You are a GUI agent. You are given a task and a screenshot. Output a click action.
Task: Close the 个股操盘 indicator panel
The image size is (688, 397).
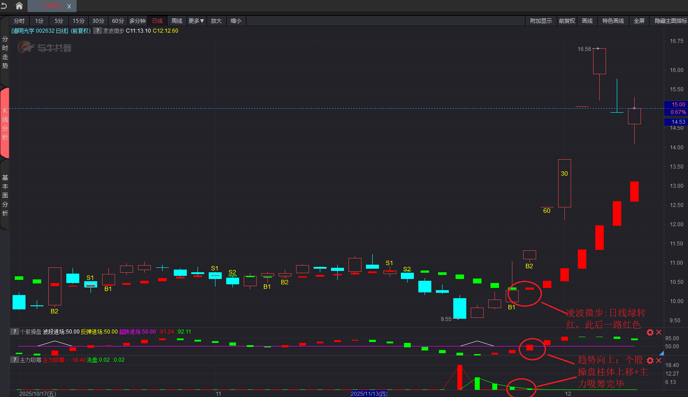tap(659, 332)
